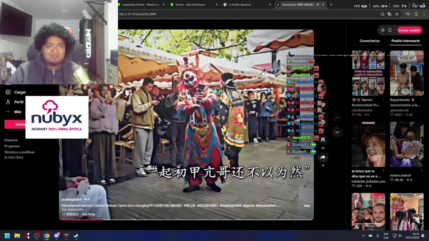429x241 pixels.
Task: Go to the next video with the down chevron
Action: pyautogui.click(x=337, y=132)
